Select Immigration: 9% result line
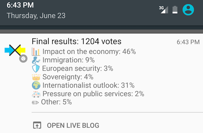 68,60
